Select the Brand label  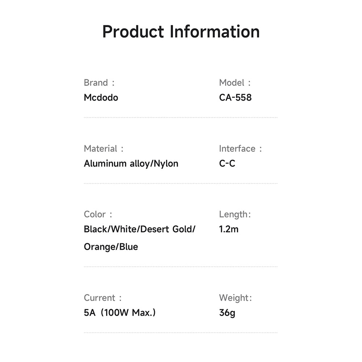coord(99,83)
